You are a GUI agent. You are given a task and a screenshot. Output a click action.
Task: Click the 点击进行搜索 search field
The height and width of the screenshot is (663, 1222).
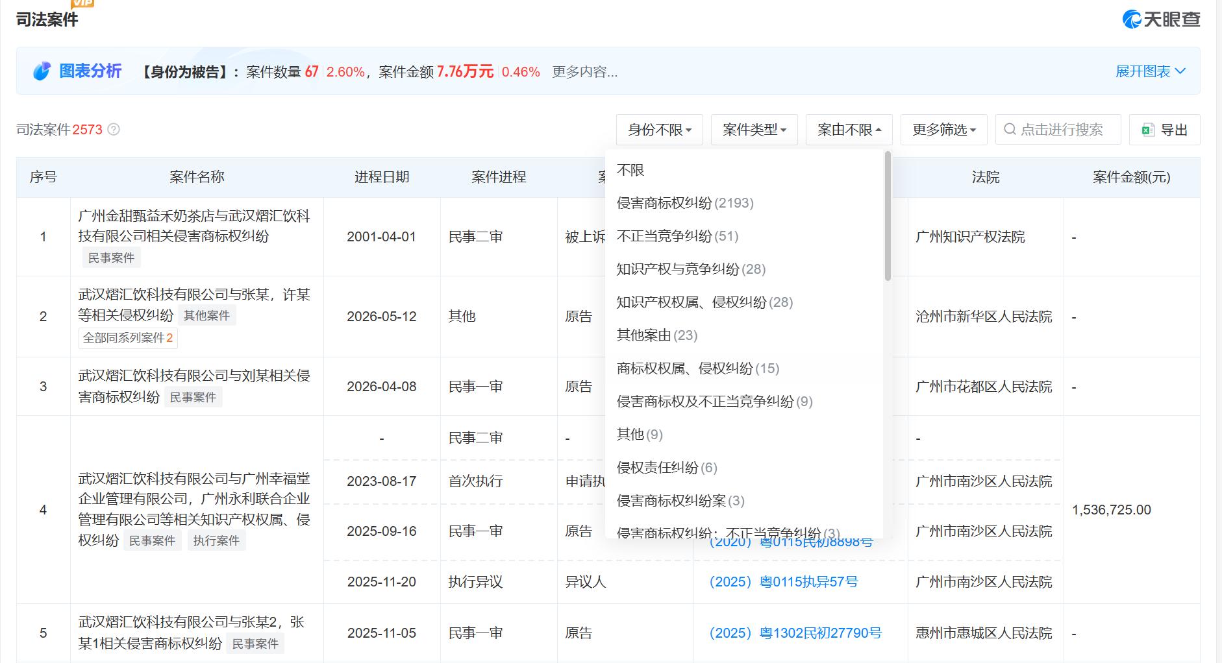[x=1058, y=130]
